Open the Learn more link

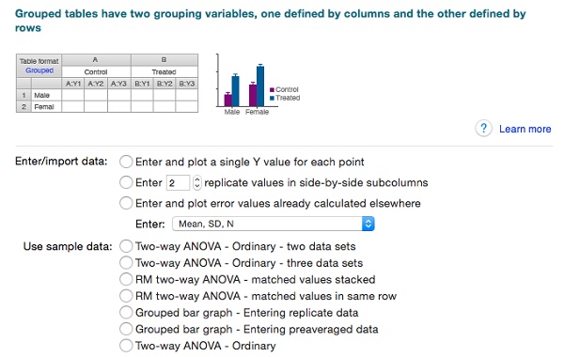point(525,129)
